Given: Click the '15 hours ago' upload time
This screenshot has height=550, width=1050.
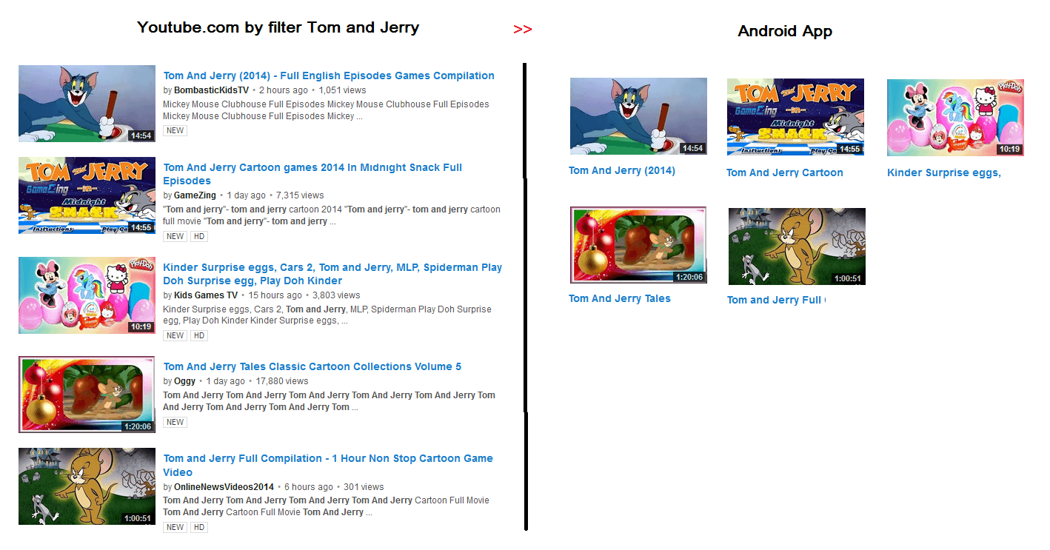Looking at the screenshot, I should 275,295.
